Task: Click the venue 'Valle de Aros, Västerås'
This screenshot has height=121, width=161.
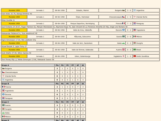Action: pos(83,30)
